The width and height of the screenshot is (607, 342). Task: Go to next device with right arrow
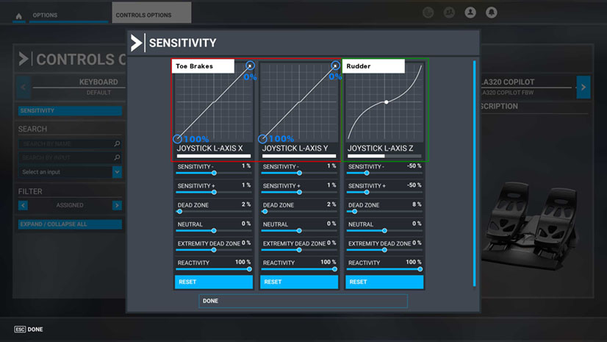click(x=583, y=87)
